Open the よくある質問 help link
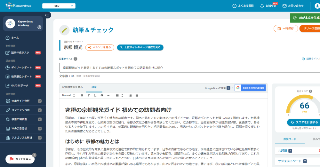The image size is (320, 167). pyautogui.click(x=243, y=6)
